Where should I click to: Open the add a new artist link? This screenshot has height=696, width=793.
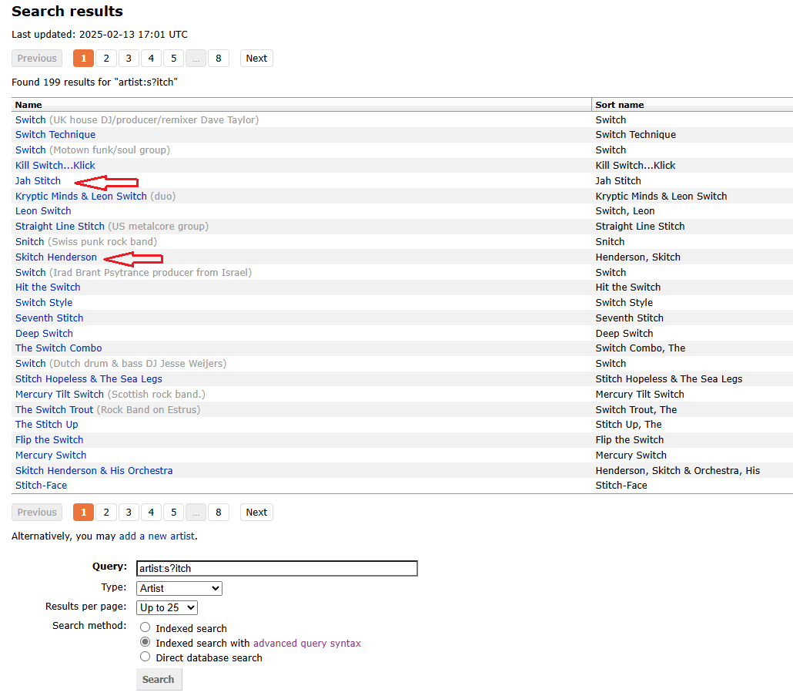(x=157, y=536)
